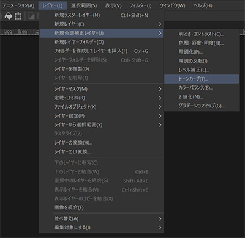Click the grayed ラスタライズ(Z) item
Screen dimensions: 245x238
coord(101,134)
